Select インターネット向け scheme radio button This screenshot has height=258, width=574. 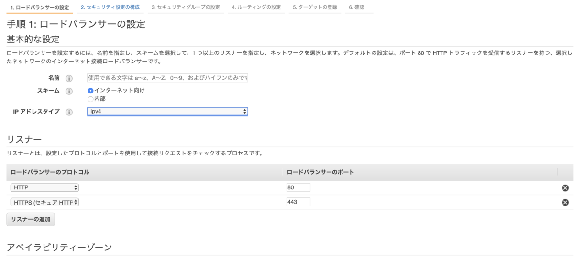coord(90,90)
